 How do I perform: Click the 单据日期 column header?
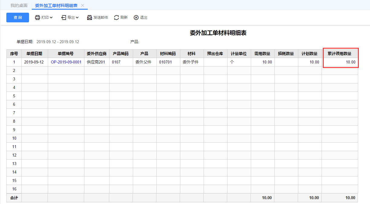click(x=34, y=53)
